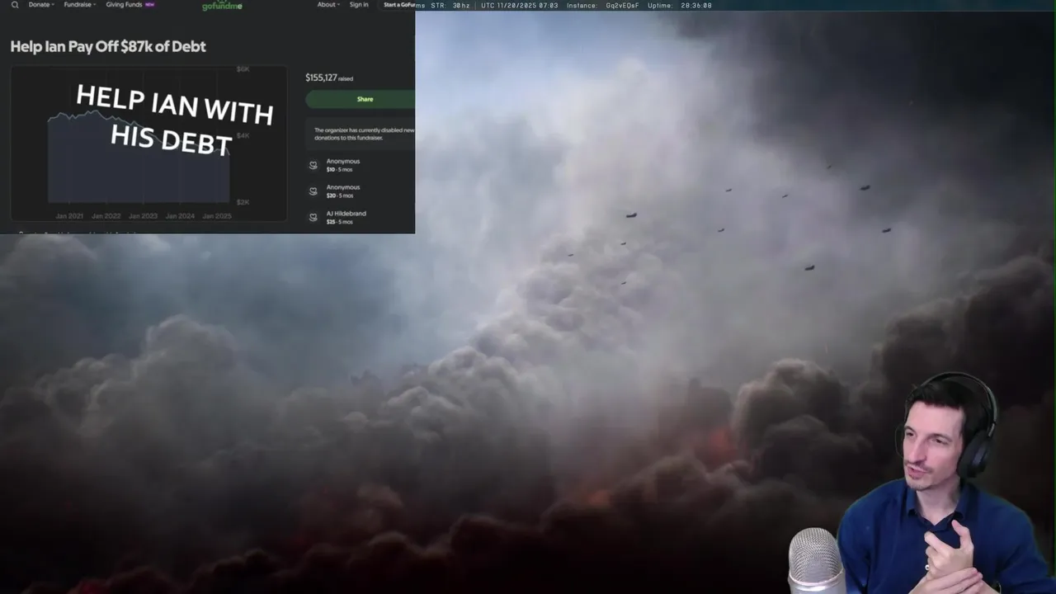Click the debt chart thumbnail
The height and width of the screenshot is (594, 1056).
click(x=148, y=144)
